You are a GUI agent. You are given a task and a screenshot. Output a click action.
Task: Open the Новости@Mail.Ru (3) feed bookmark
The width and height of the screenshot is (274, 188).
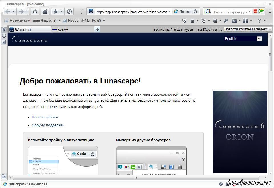click(x=82, y=21)
